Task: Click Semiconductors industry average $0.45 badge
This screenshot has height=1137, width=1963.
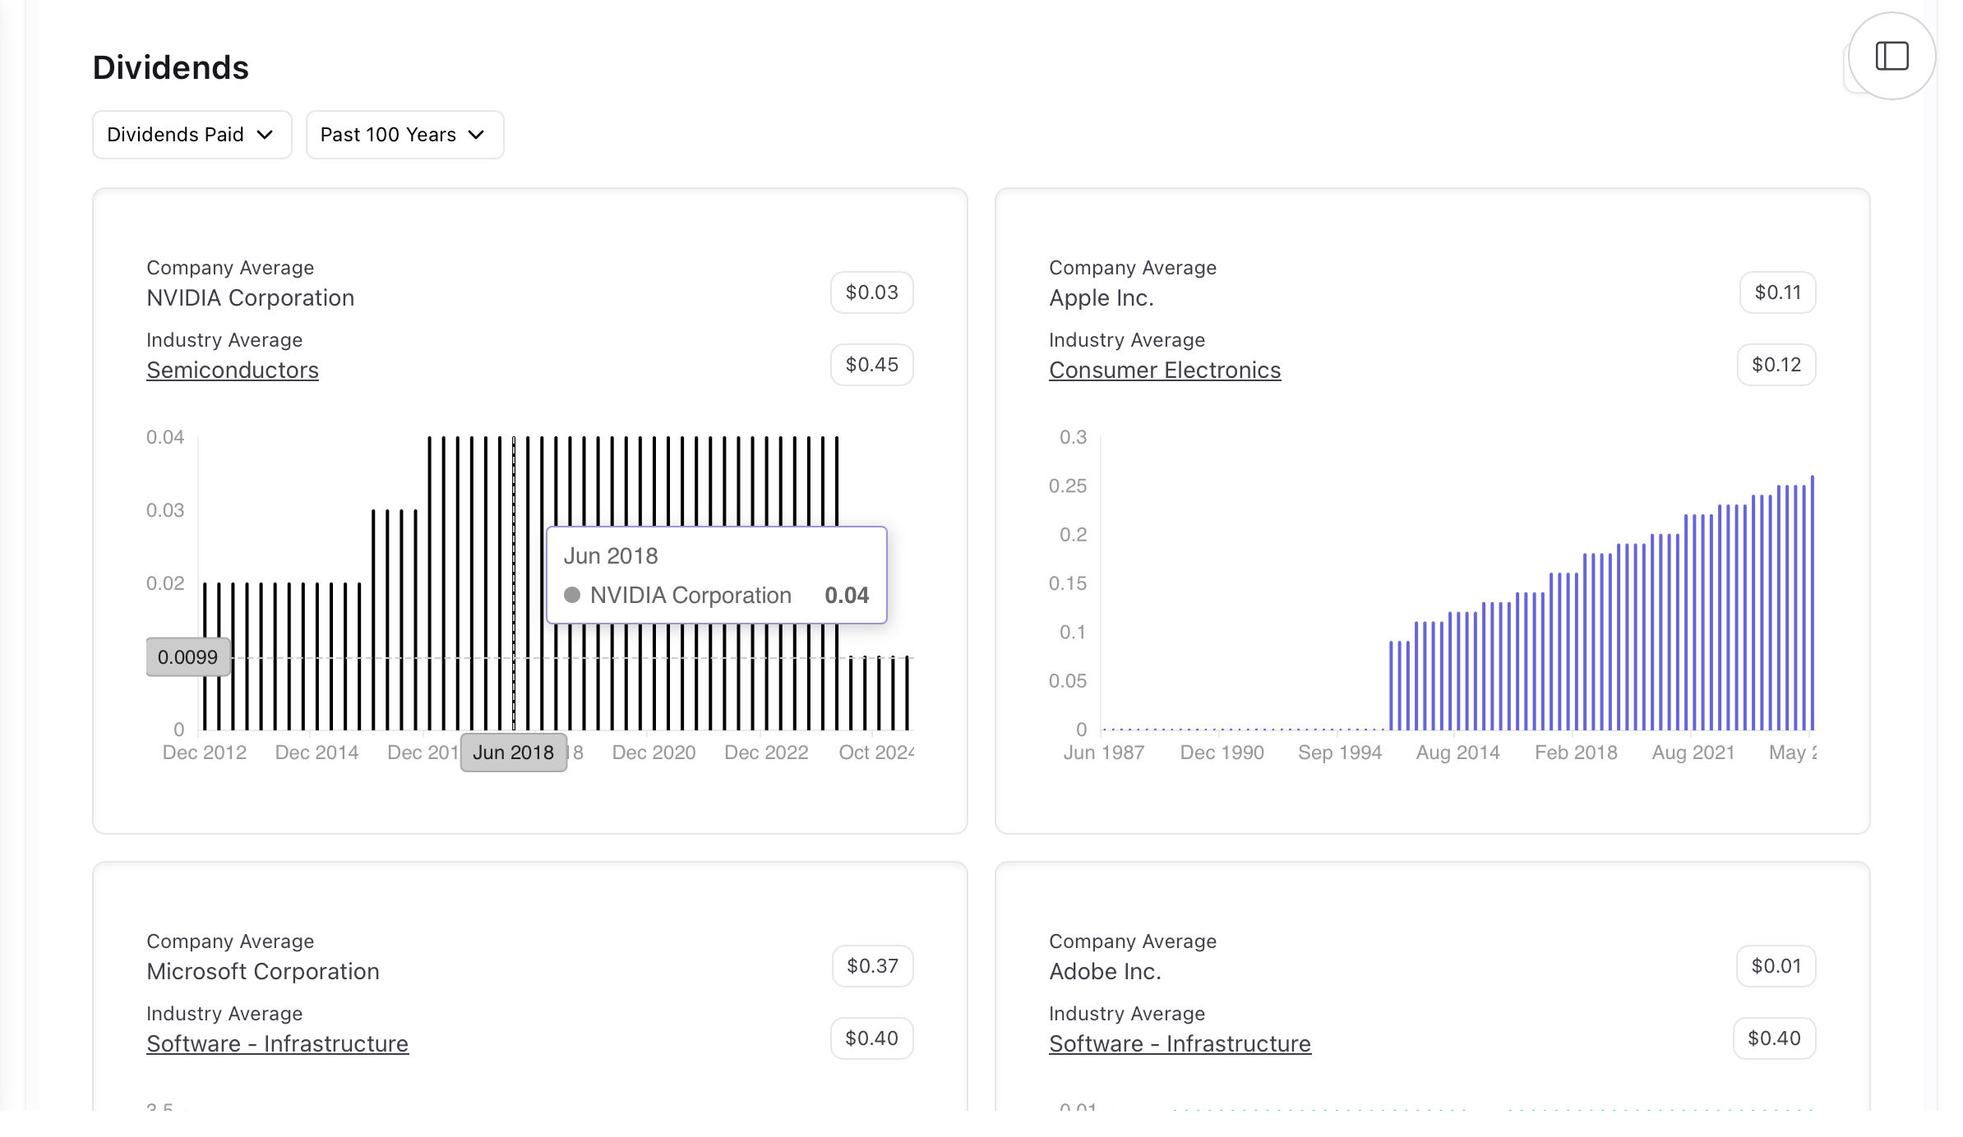Action: (x=871, y=365)
